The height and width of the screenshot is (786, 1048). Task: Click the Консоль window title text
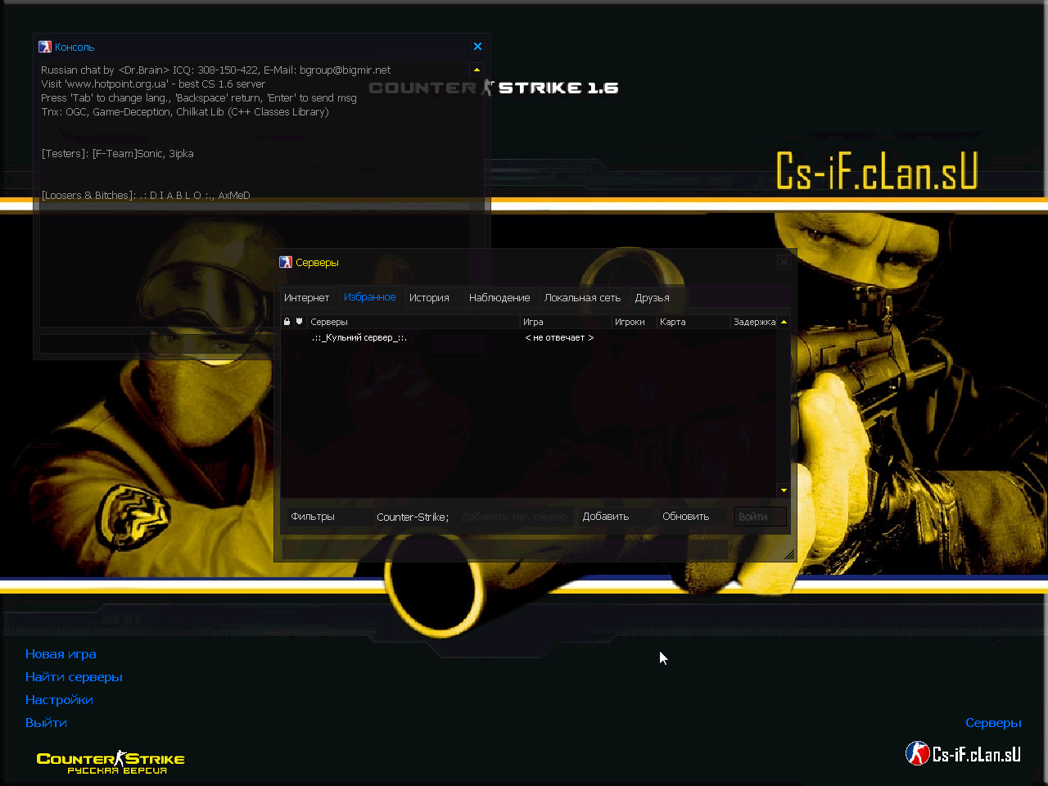coord(75,47)
